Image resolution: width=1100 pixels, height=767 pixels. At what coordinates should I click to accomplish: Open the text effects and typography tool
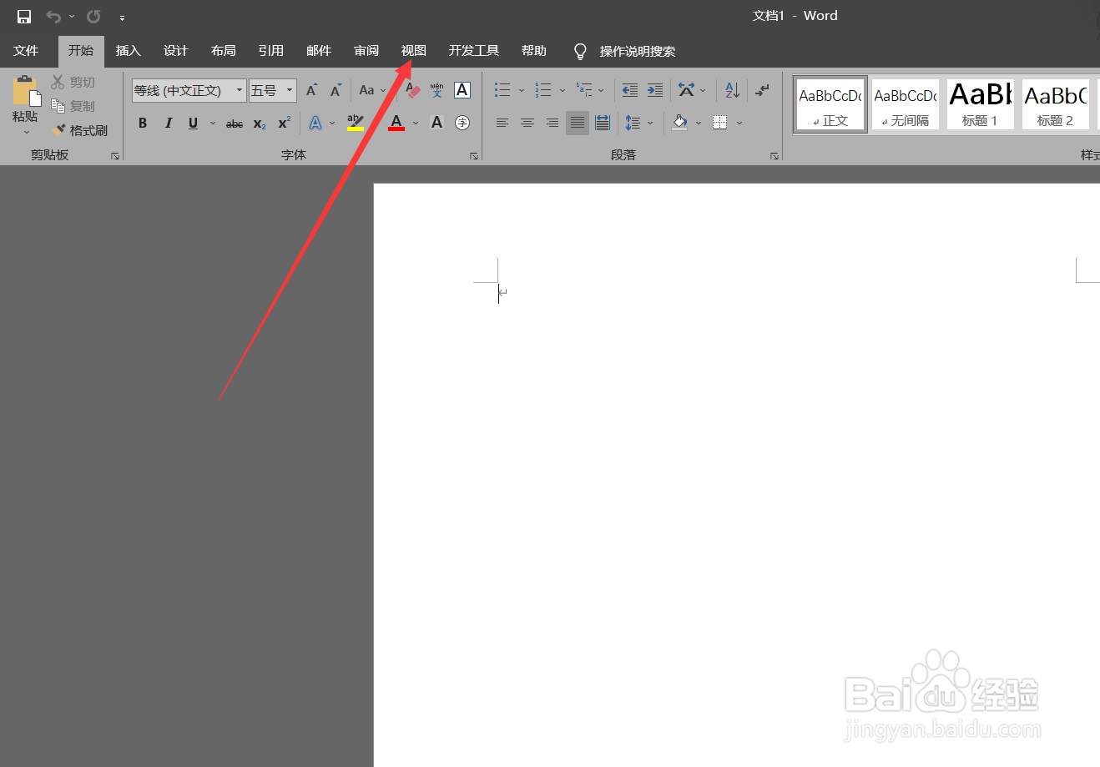(315, 123)
